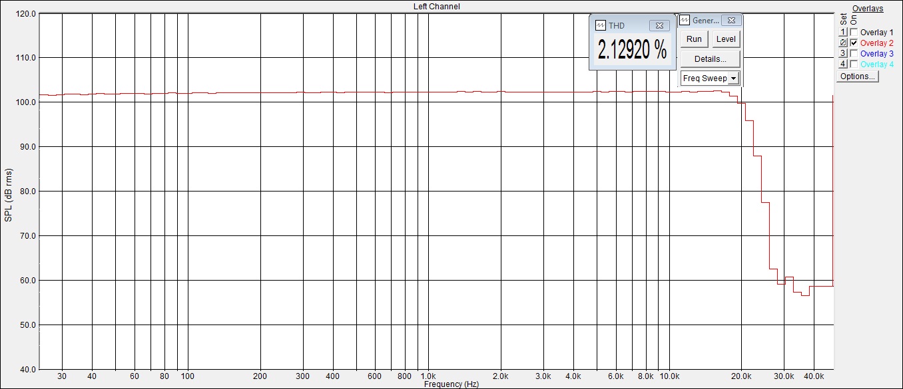
Task: Click the Left Channel plot title
Action: pyautogui.click(x=436, y=7)
